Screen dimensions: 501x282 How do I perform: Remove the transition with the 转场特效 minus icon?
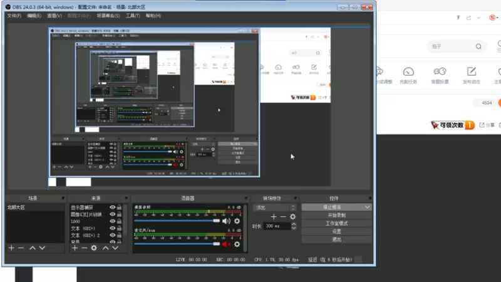283,217
